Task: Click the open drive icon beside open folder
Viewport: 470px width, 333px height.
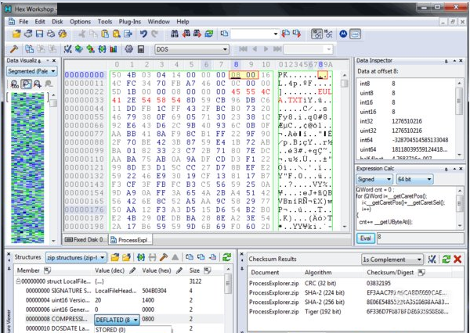Action: [28, 34]
